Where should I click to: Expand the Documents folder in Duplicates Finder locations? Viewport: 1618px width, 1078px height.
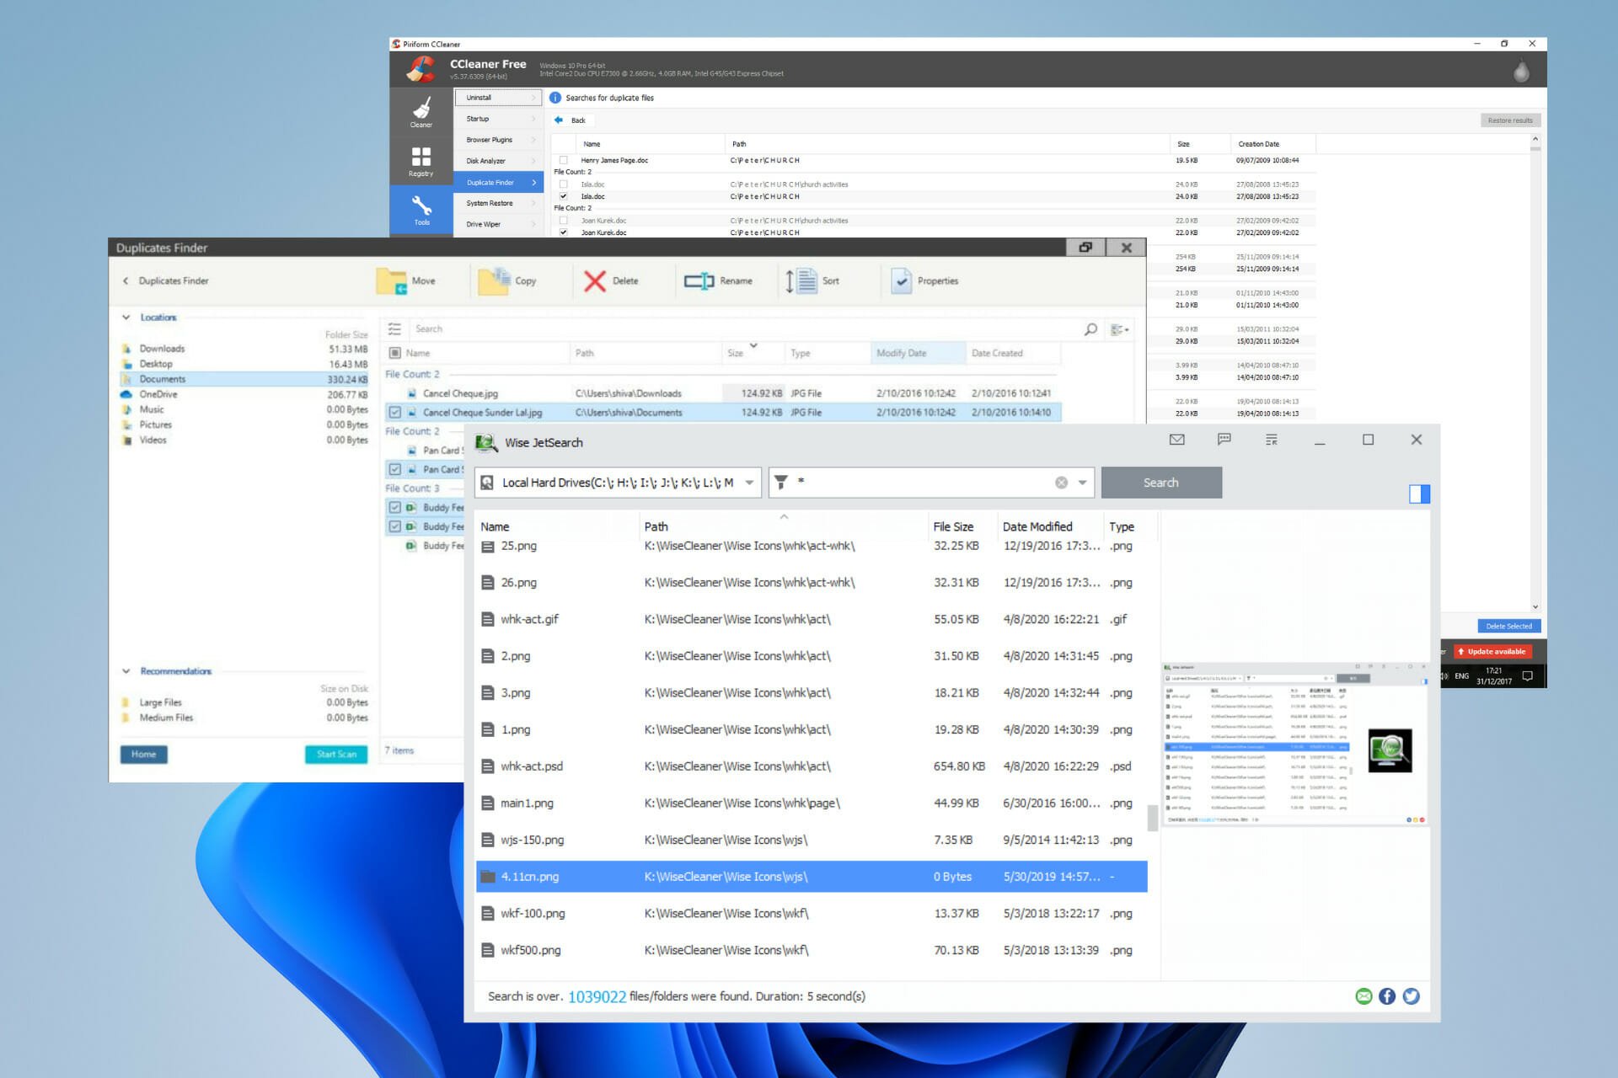129,379
